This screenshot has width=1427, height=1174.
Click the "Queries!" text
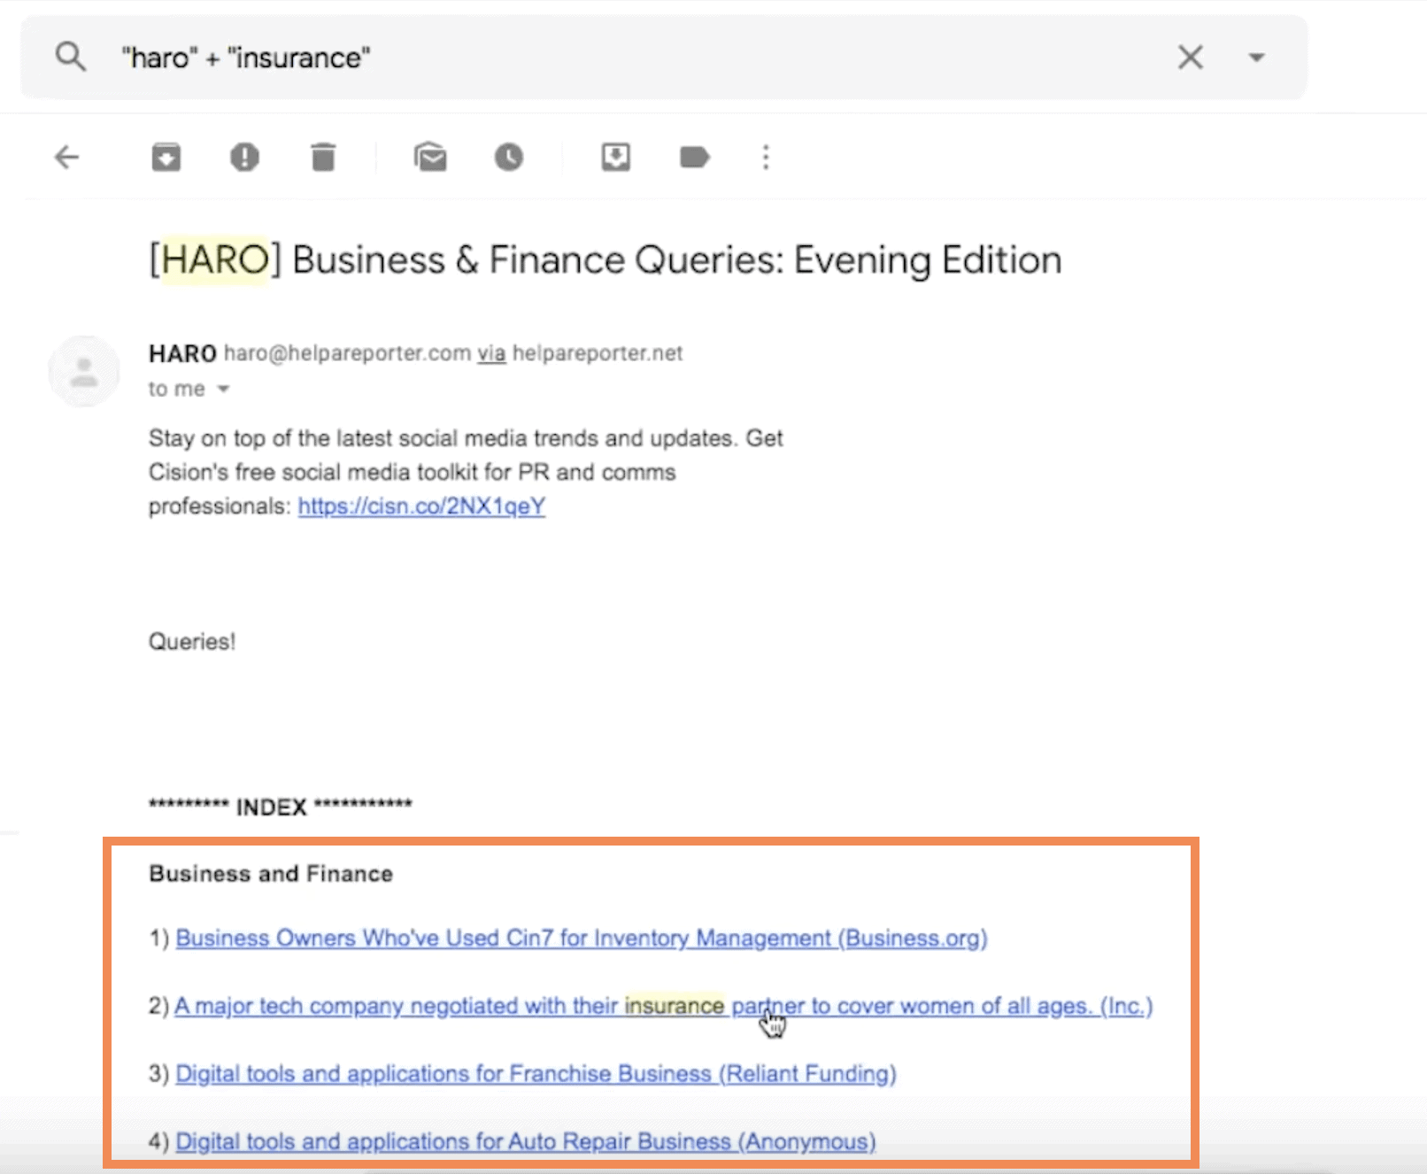(x=192, y=642)
